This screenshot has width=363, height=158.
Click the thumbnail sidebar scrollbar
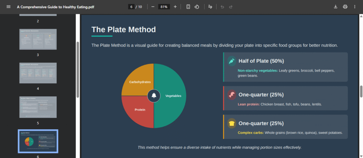(78, 69)
